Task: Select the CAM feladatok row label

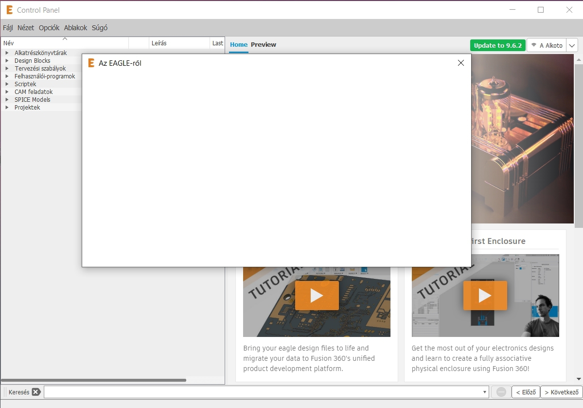Action: pyautogui.click(x=34, y=92)
